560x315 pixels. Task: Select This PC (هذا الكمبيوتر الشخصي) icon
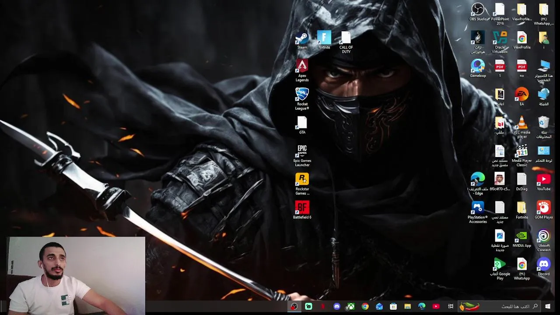[x=543, y=71]
